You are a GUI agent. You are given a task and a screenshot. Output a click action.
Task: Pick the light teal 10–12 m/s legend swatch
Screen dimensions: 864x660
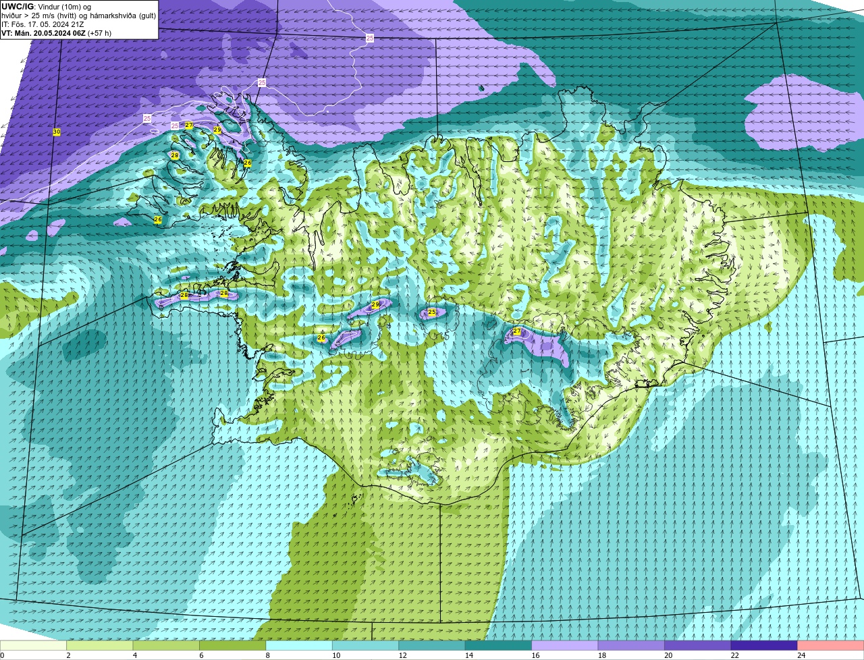tap(366, 645)
